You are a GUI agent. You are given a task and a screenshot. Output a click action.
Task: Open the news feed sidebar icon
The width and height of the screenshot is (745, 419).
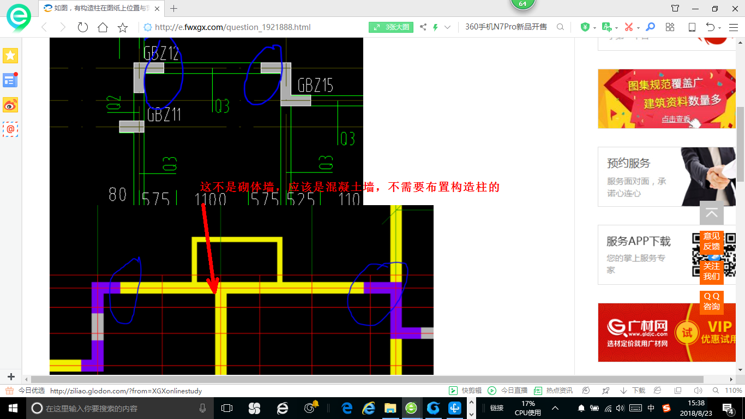tap(10, 80)
